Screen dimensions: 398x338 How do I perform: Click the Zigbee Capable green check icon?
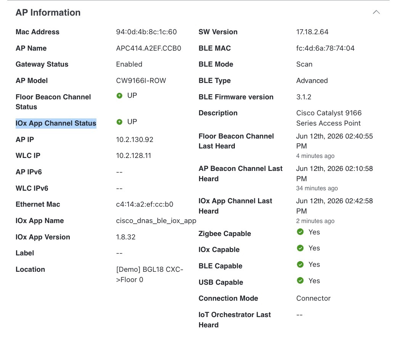pos(300,232)
